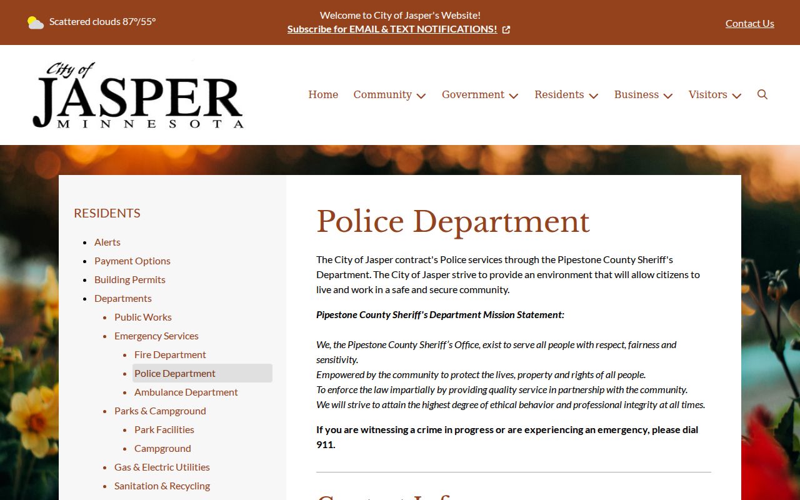This screenshot has width=800, height=500.
Task: Expand the Business dropdown chevron
Action: 668,96
